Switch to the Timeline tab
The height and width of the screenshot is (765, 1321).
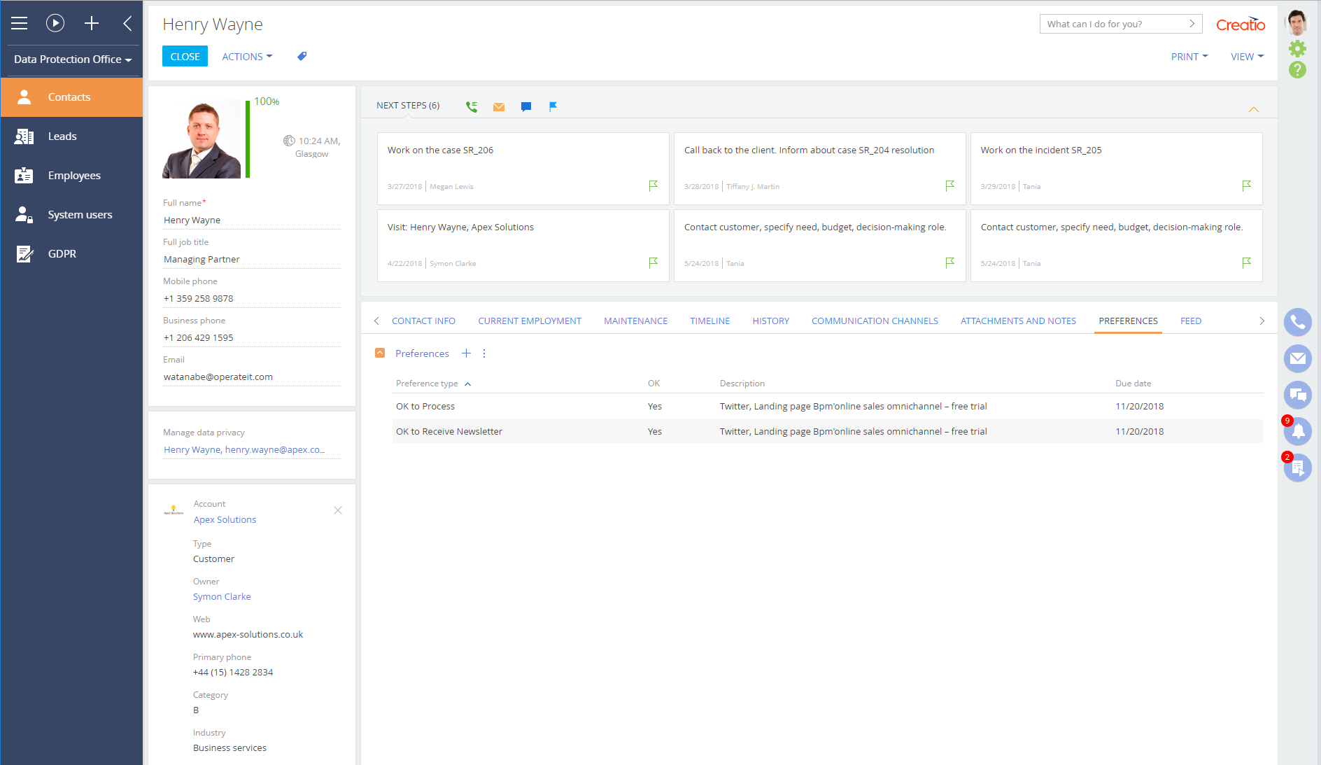pyautogui.click(x=709, y=321)
